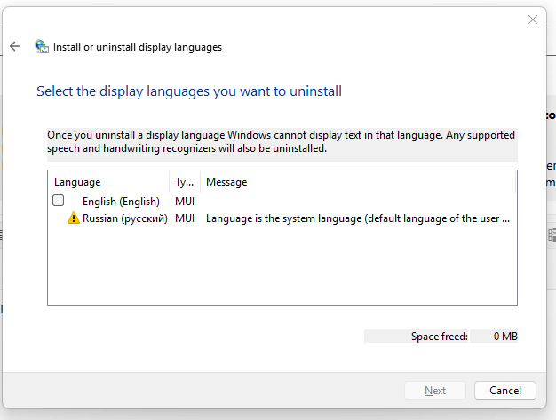Viewport: 556px width, 420px height.
Task: Click MUI type in the English row
Action: point(185,202)
